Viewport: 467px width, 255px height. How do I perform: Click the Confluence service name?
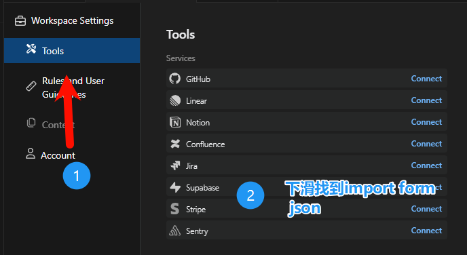[205, 144]
